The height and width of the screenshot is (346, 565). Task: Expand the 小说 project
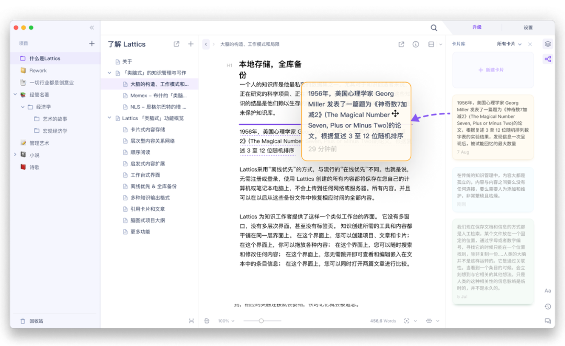(x=15, y=155)
